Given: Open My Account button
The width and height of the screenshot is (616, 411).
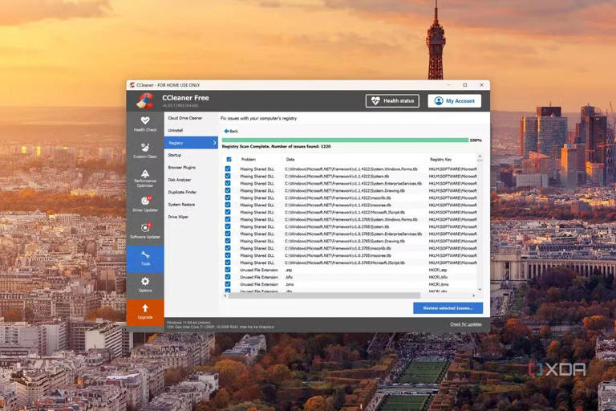Looking at the screenshot, I should coord(455,100).
